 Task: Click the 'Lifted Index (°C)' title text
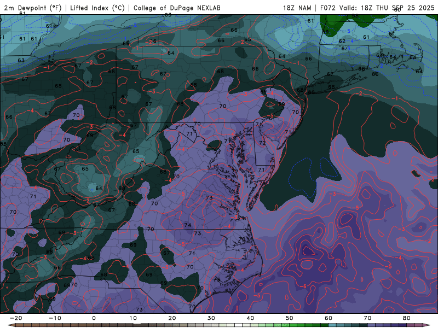tap(97, 8)
